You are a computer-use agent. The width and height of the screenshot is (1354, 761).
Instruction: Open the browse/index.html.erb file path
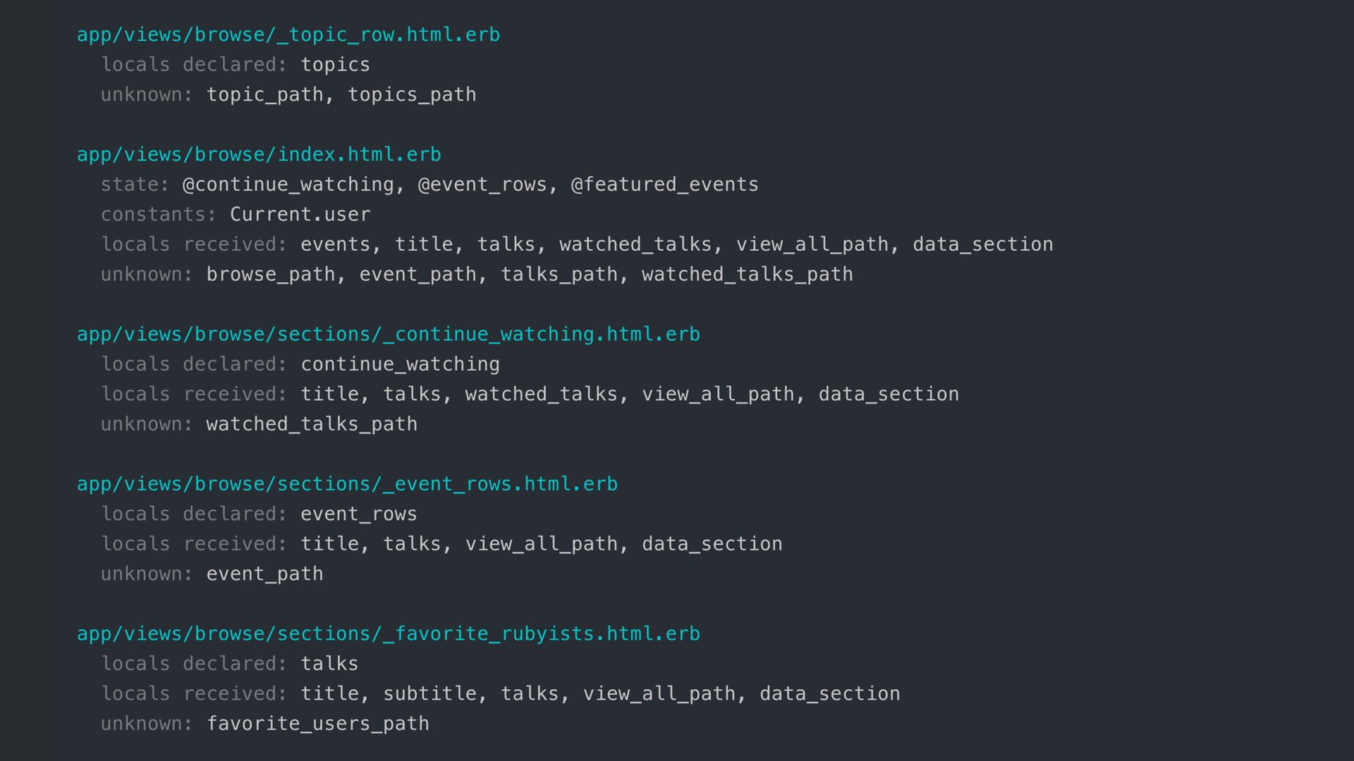coord(259,154)
